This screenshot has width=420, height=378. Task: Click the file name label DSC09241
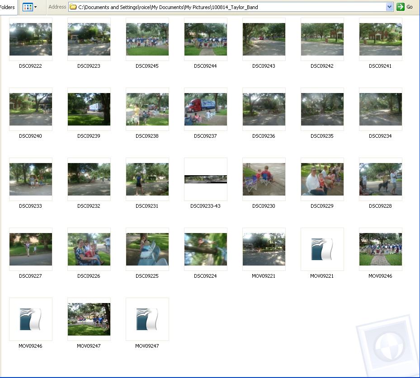click(x=380, y=66)
